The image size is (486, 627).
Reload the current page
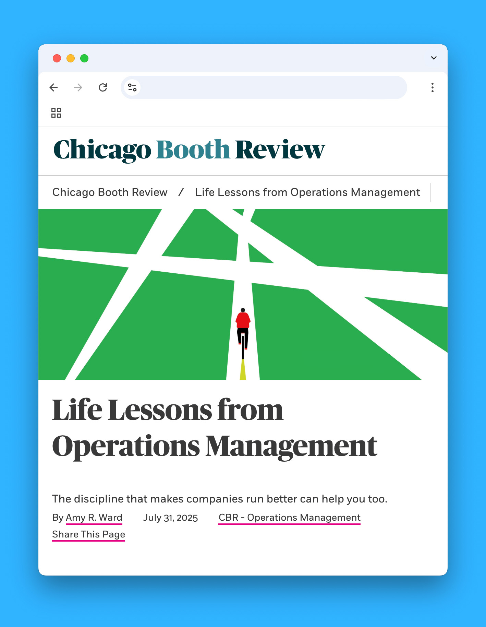click(x=103, y=87)
